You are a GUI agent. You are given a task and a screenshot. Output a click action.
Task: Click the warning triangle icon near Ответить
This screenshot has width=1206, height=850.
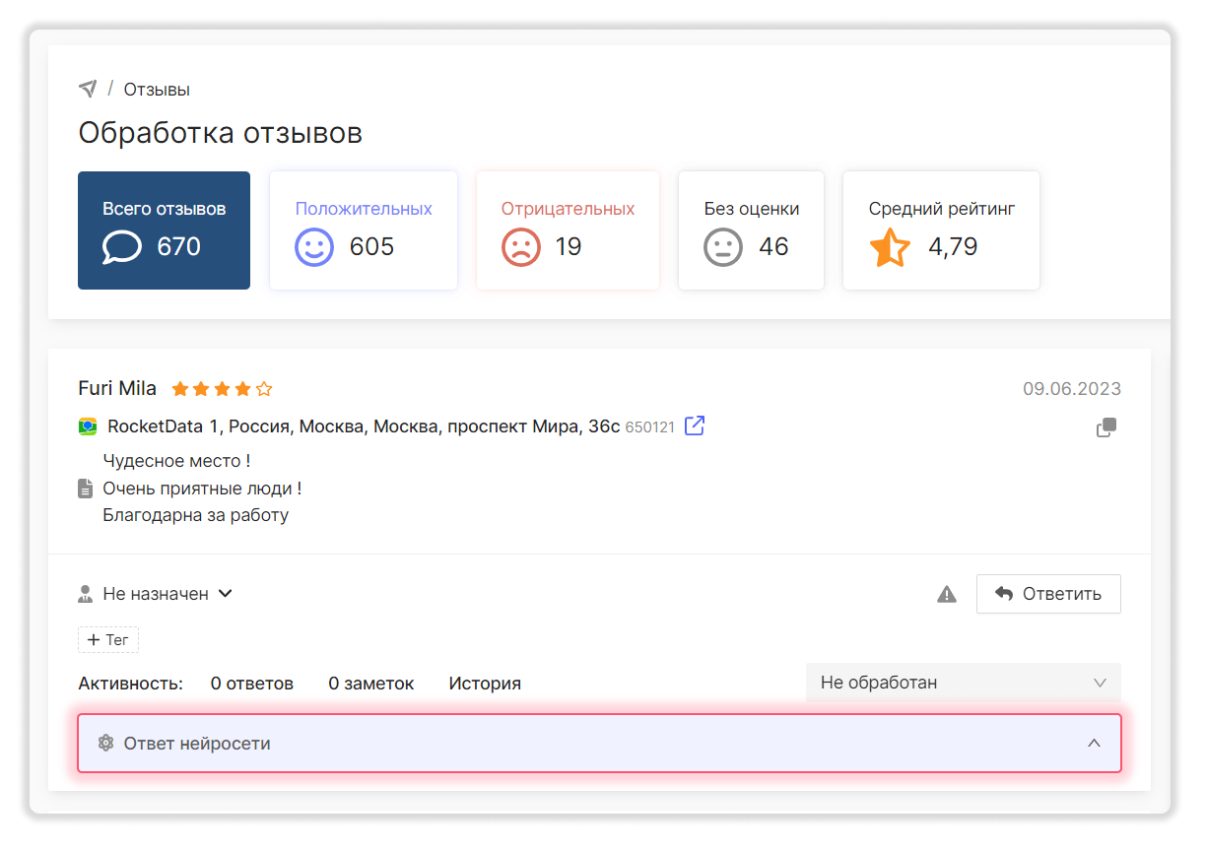coord(947,594)
